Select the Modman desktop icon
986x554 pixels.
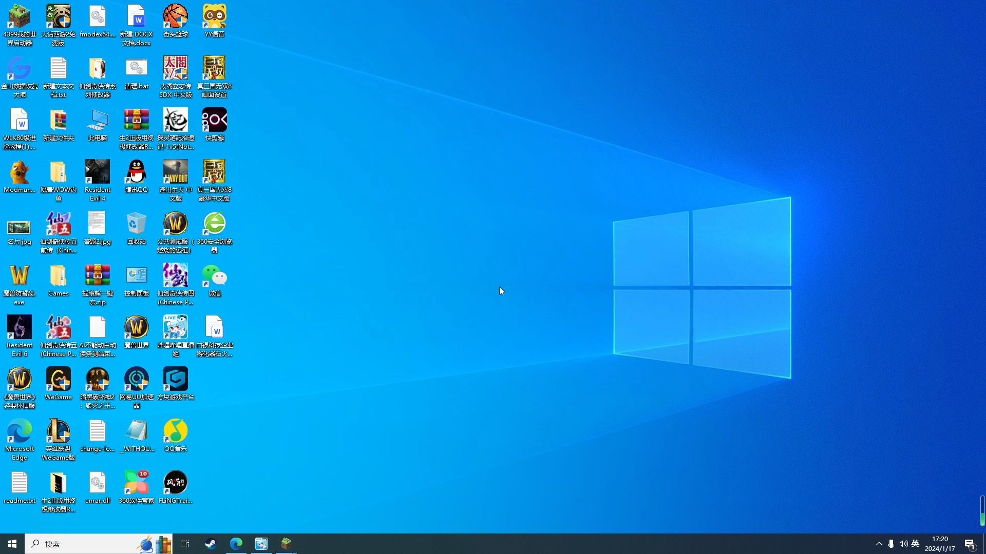point(20,176)
